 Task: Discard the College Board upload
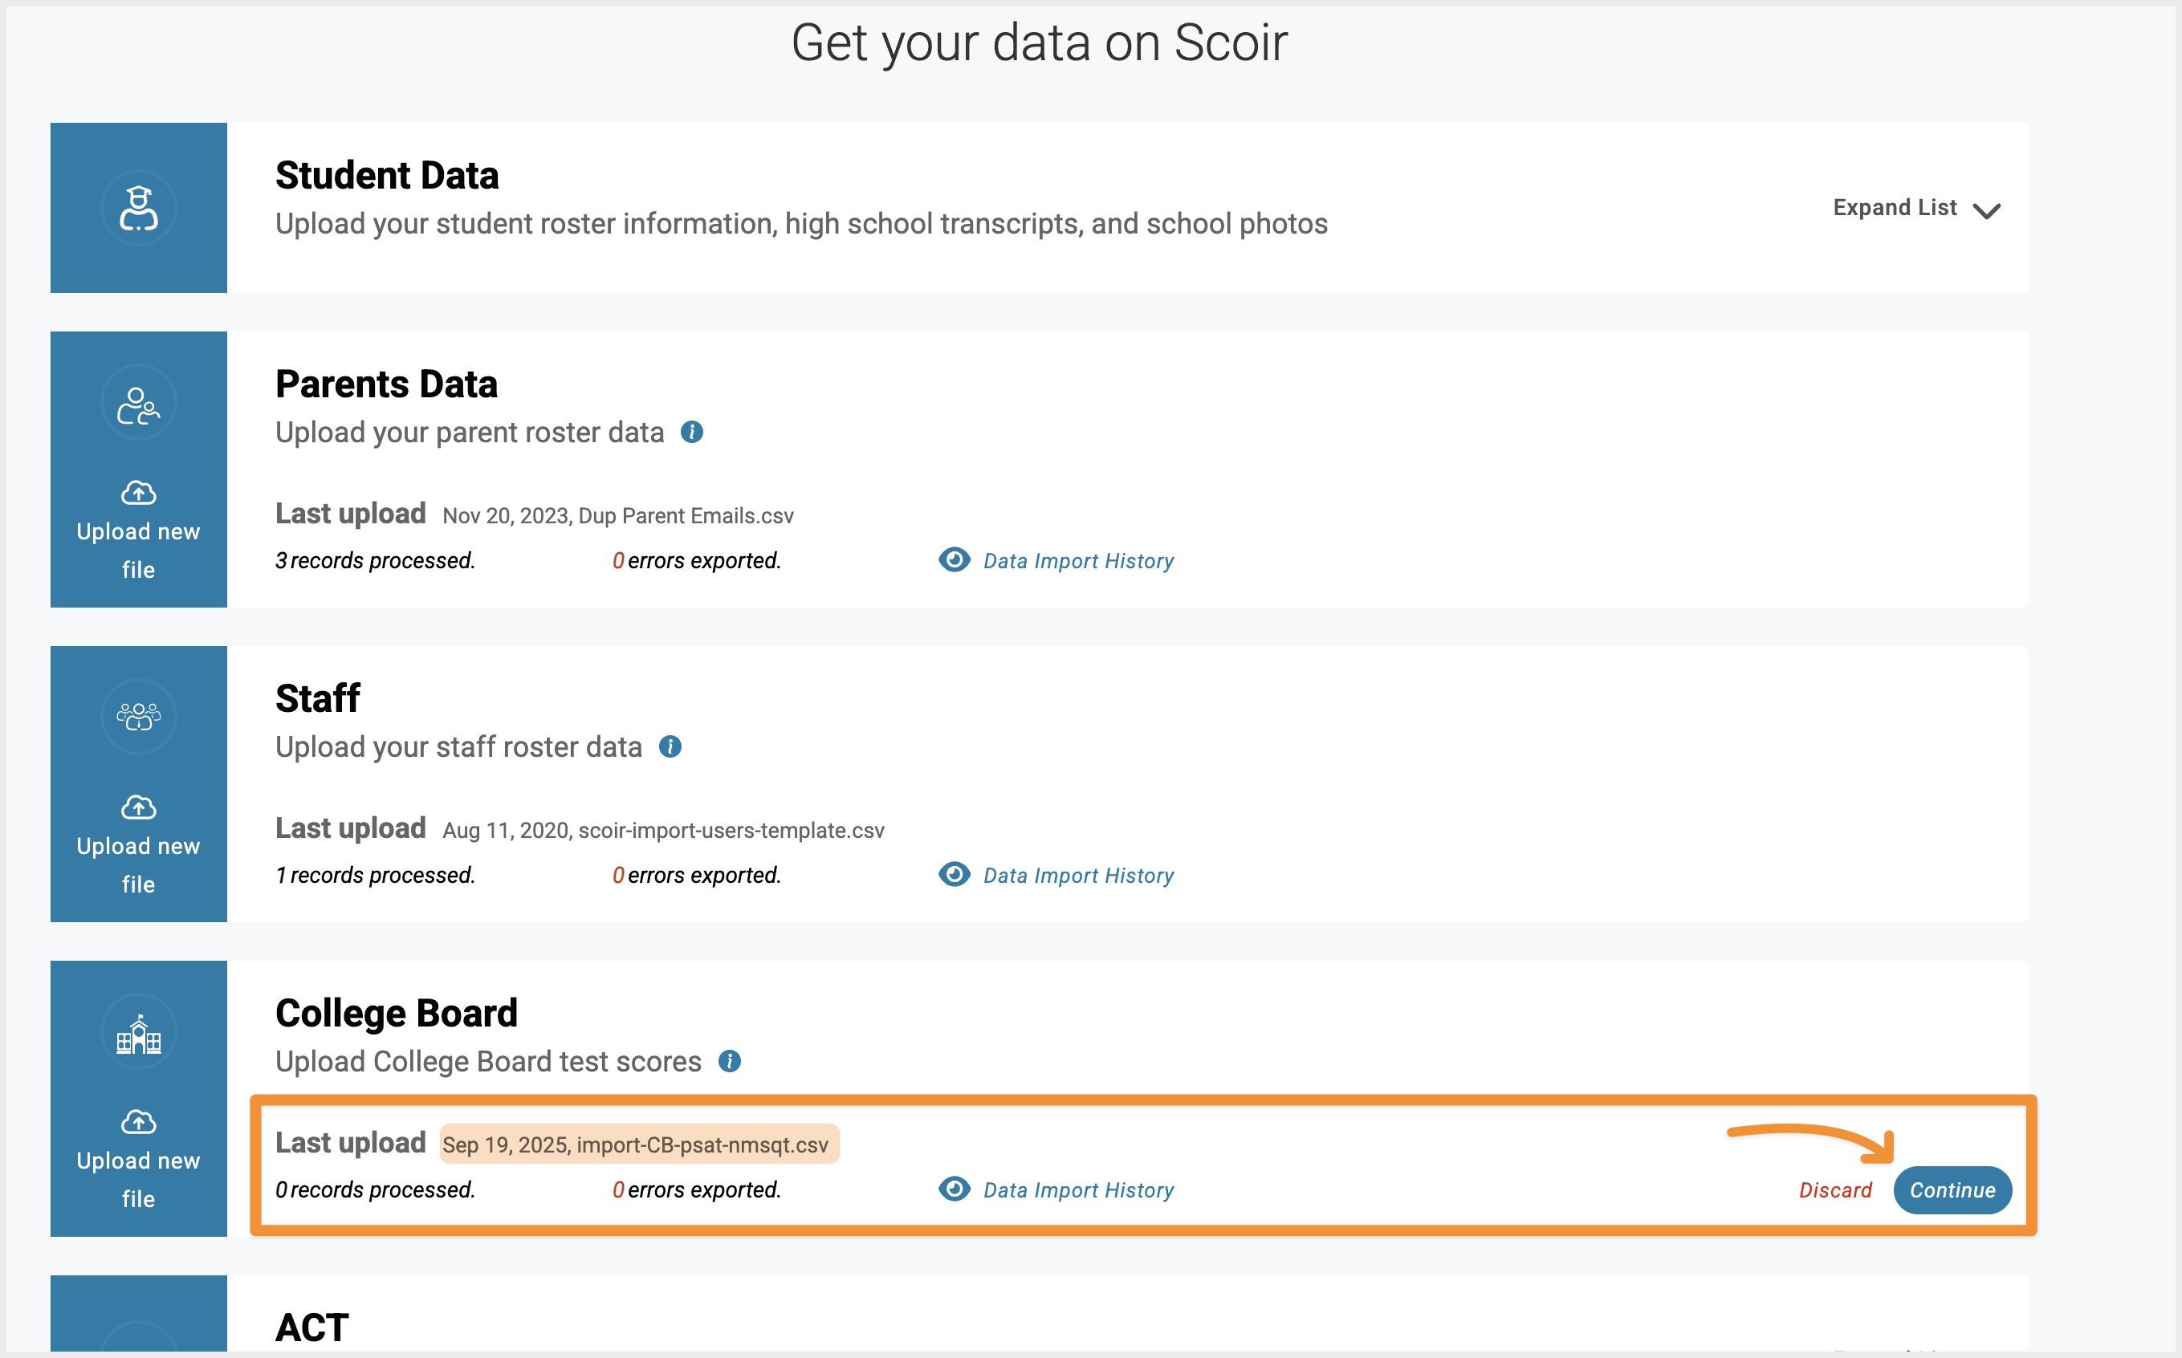1835,1190
